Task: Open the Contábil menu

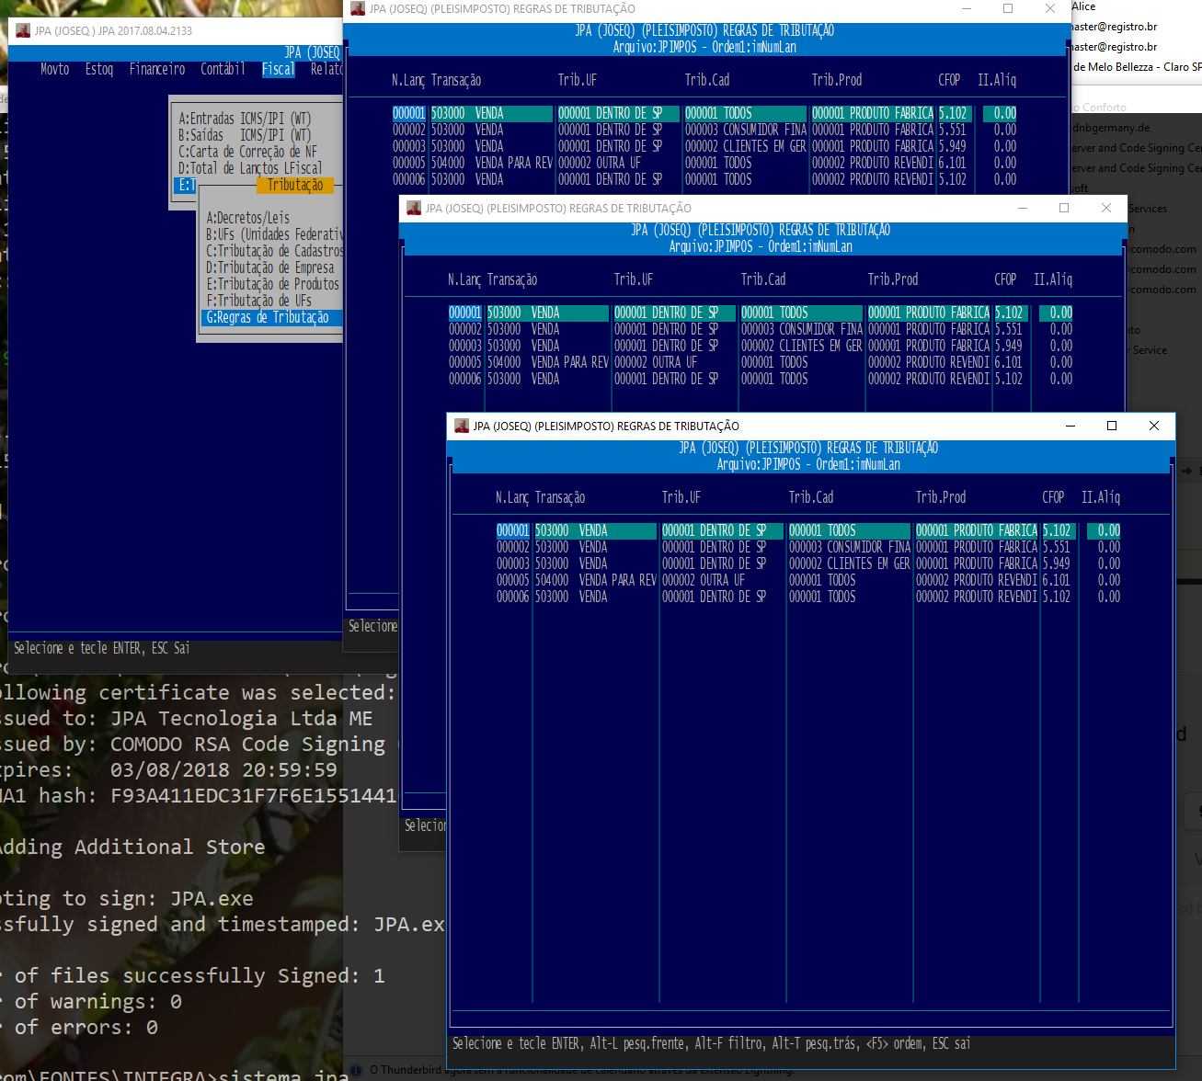Action: point(223,69)
